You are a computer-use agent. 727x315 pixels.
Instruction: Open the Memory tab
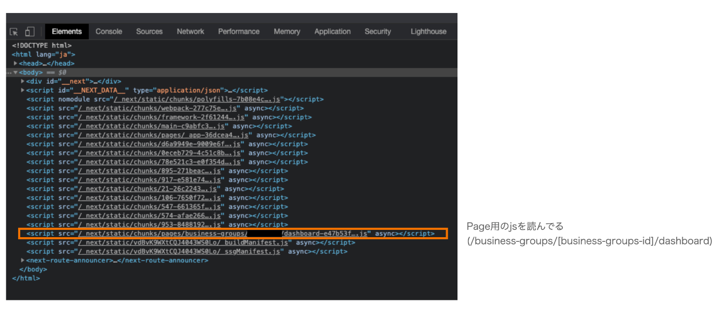pos(287,32)
